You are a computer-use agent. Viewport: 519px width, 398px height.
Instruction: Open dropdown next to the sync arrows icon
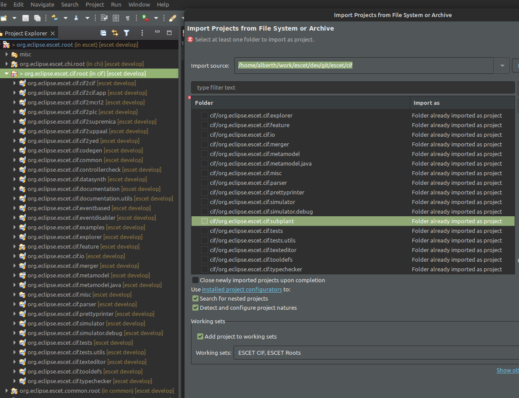pos(66,18)
